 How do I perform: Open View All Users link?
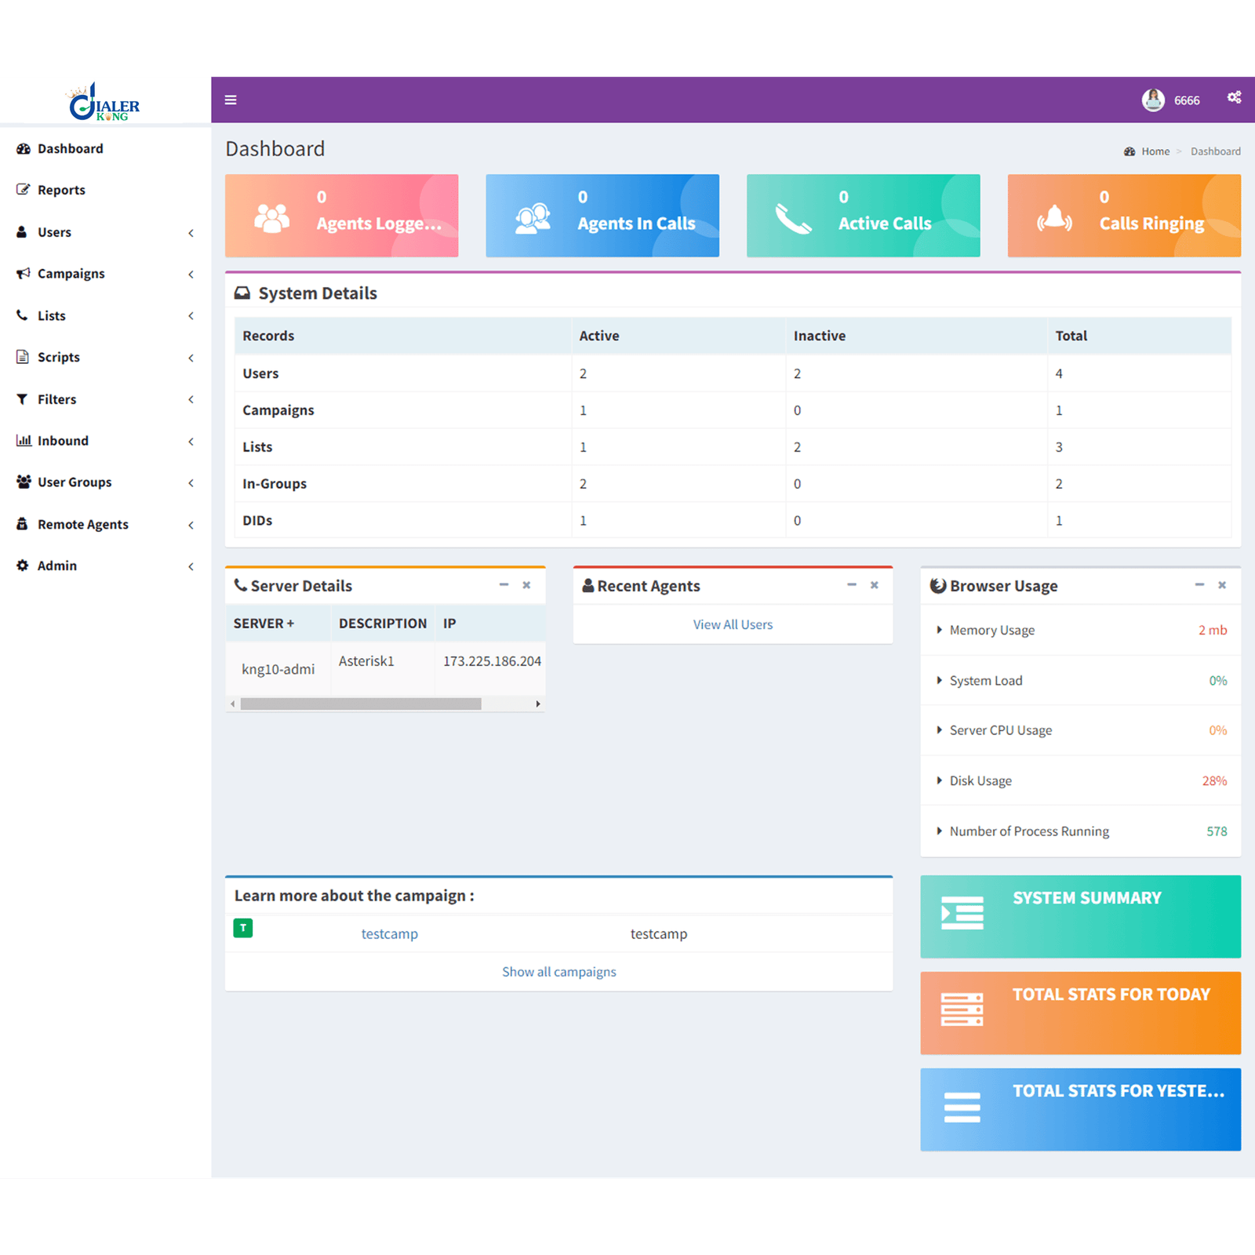732,624
